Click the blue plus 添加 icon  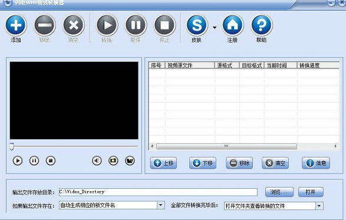tap(16, 25)
